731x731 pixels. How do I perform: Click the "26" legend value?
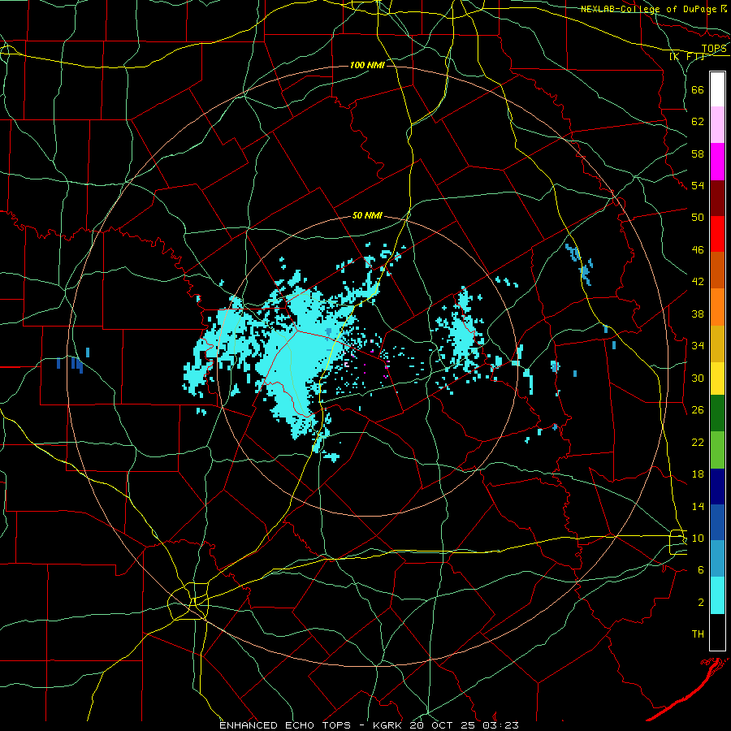[698, 410]
